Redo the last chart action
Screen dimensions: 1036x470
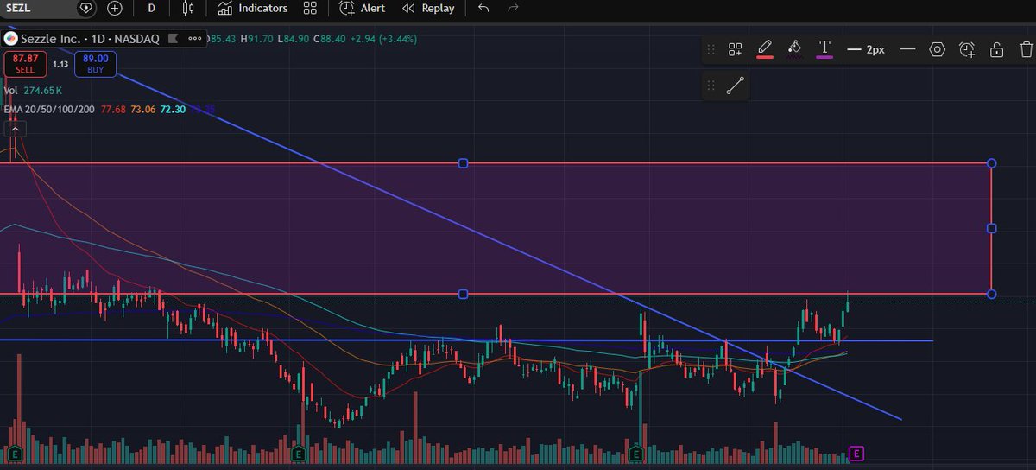click(x=513, y=8)
